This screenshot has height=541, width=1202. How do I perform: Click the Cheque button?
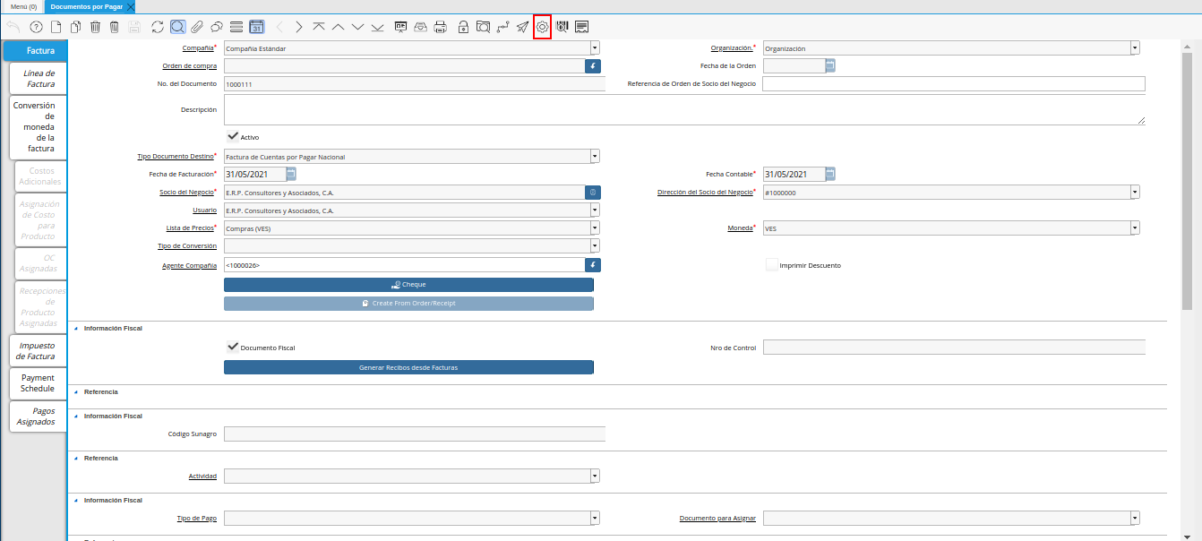pos(408,284)
